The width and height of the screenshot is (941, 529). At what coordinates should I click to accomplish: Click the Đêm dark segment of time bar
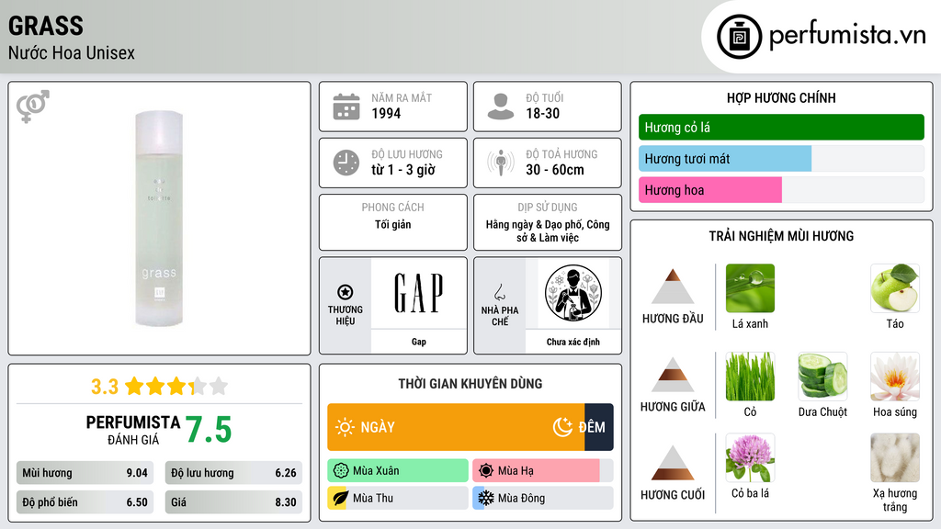pyautogui.click(x=599, y=427)
